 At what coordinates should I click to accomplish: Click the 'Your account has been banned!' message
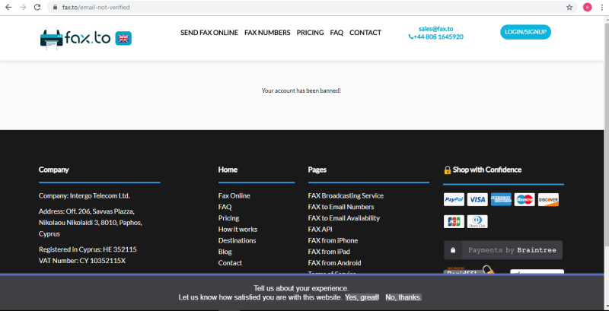[x=301, y=90]
